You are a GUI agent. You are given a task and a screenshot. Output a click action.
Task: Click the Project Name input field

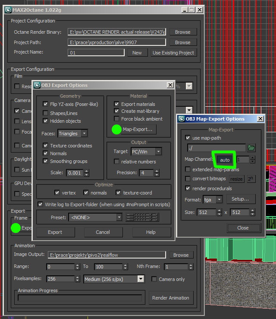pyautogui.click(x=96, y=53)
